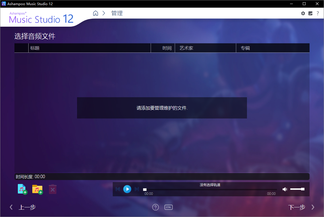Image resolution: width=324 pixels, height=217 pixels.
Task: Click the left chevron beside 上一步
Action: (11, 207)
